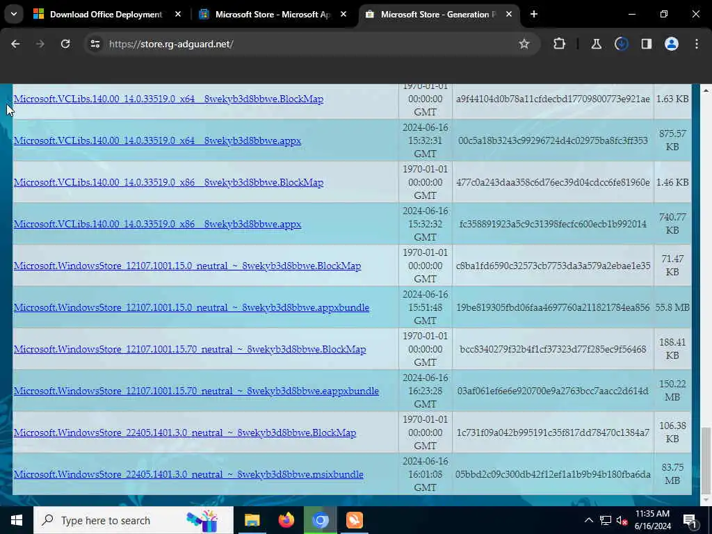Download WindowsStore 22405.1401.3.0 msixbundle
Viewport: 712px width, 534px height.
click(188, 474)
